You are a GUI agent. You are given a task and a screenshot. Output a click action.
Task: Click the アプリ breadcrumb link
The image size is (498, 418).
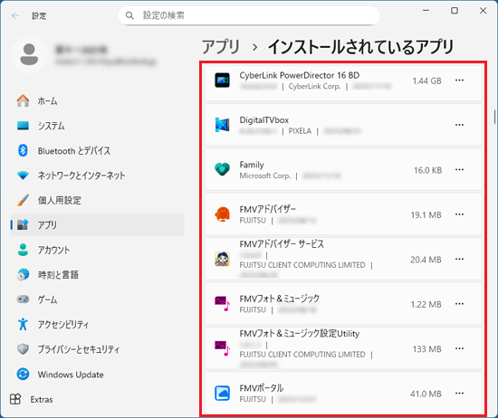coord(221,47)
